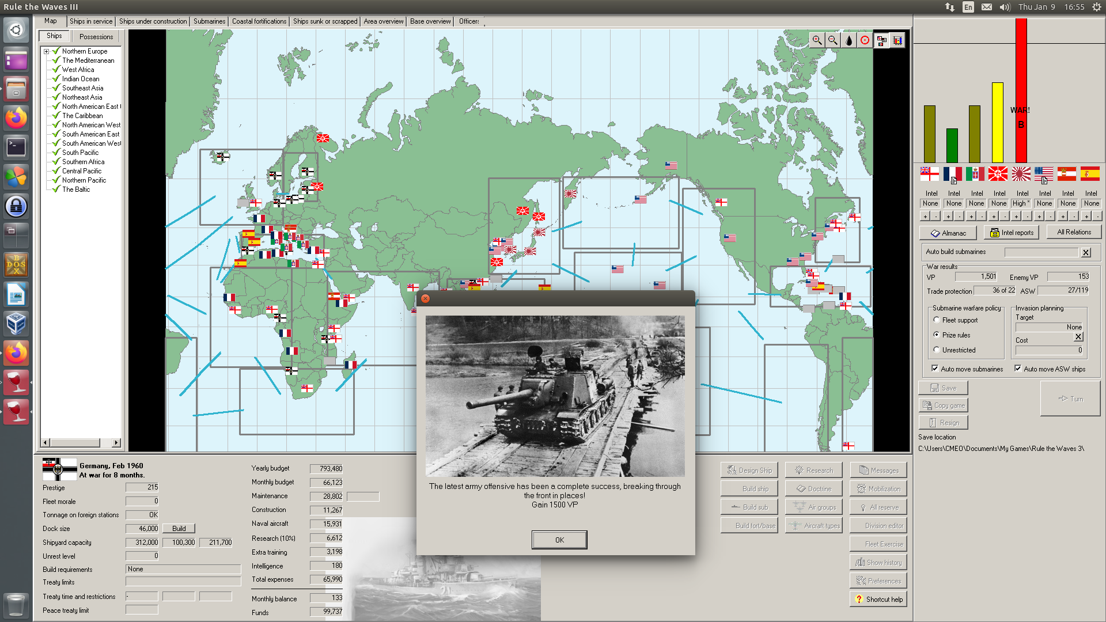Select the Italian flag
Screen dimensions: 1106x622
[975, 173]
